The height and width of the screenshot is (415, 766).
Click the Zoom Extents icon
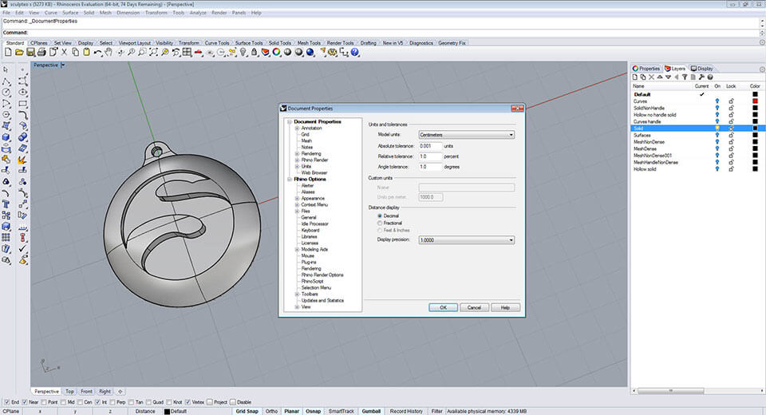[153, 52]
